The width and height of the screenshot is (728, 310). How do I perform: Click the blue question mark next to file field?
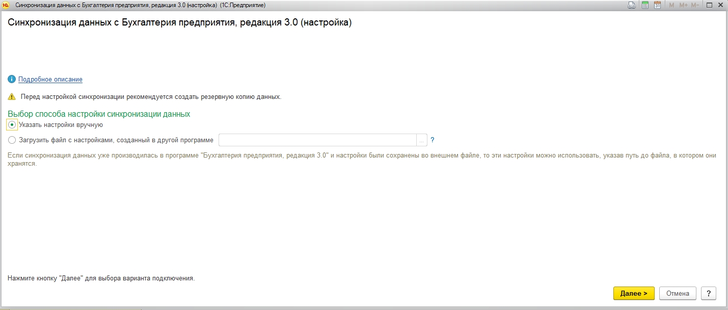point(433,140)
